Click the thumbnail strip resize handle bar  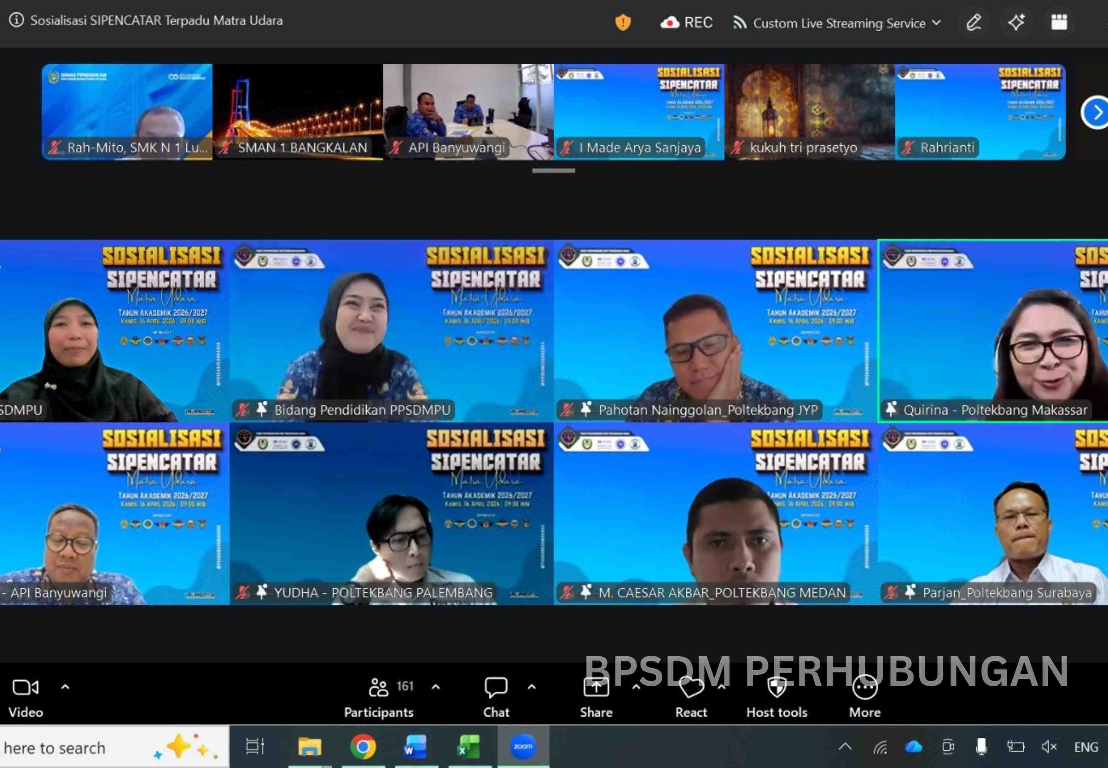tap(554, 170)
